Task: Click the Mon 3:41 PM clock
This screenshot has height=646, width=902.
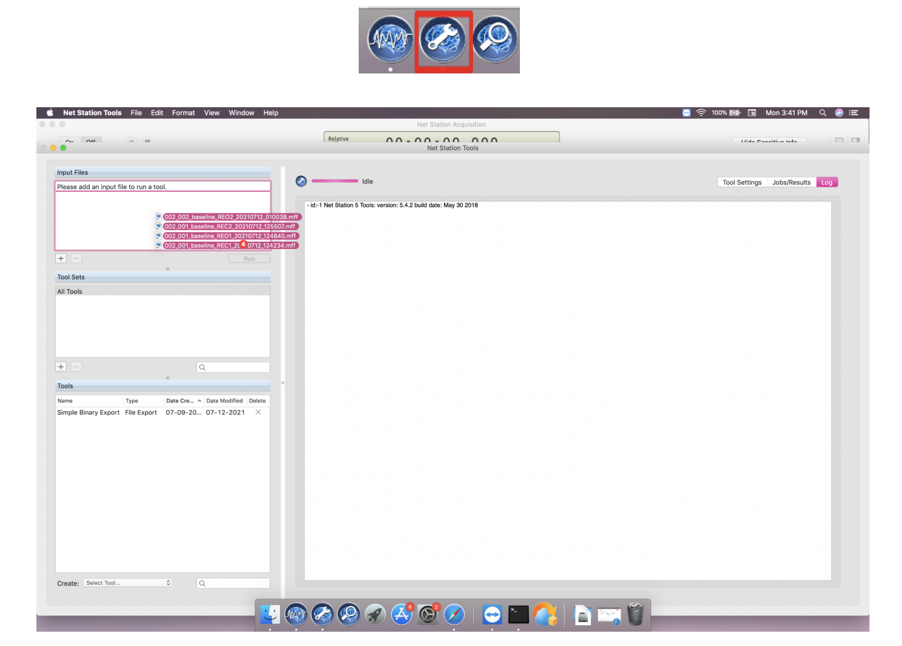Action: point(786,112)
